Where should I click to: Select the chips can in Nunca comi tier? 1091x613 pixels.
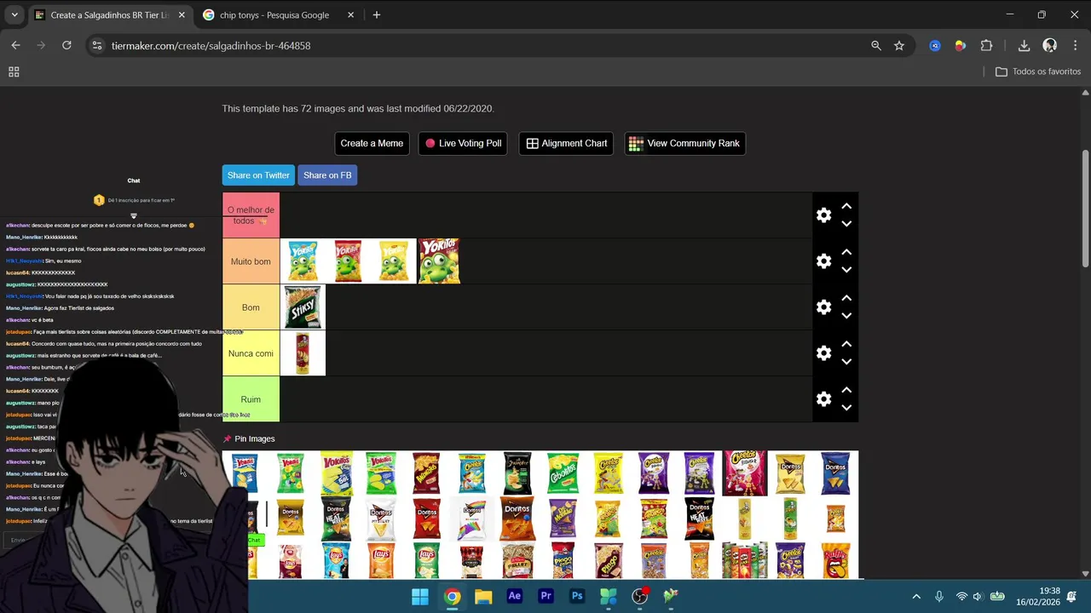click(303, 353)
